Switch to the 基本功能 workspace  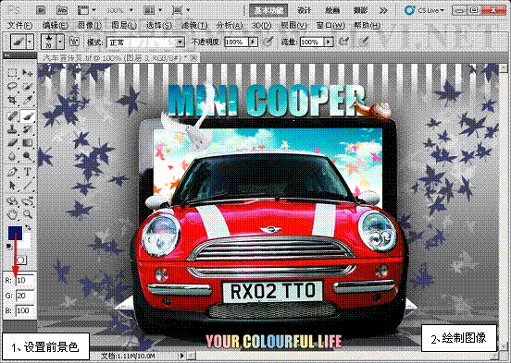pos(268,10)
